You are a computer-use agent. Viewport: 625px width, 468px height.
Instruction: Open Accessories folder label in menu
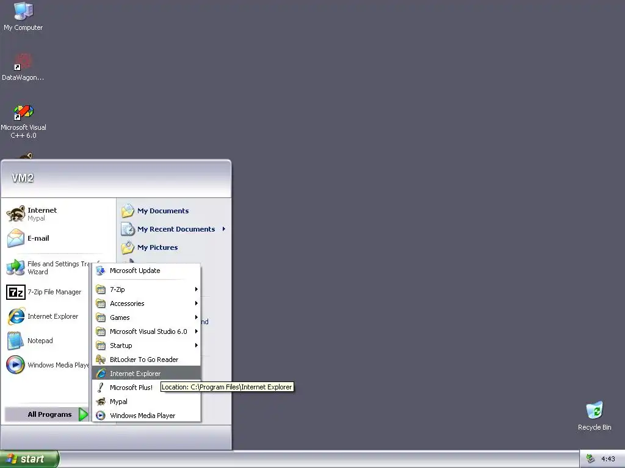click(x=127, y=303)
